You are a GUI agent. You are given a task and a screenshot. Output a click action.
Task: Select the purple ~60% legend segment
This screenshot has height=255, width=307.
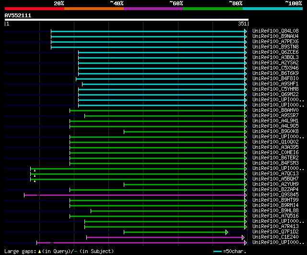click(153, 9)
